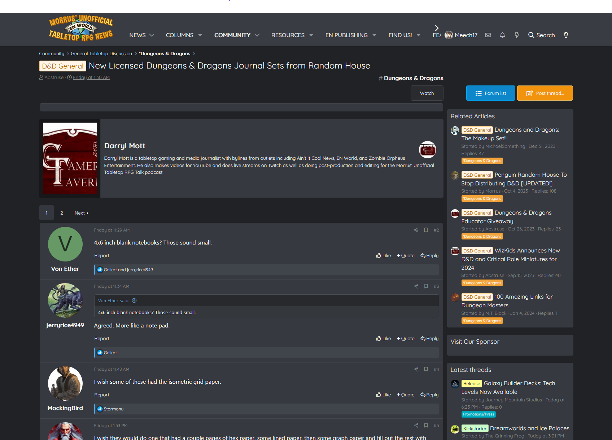Screen dimensions: 612x440
Task: Click Darryl Mott author thumbnail image
Action: point(70,158)
